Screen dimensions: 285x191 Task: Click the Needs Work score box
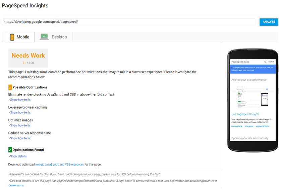28,58
